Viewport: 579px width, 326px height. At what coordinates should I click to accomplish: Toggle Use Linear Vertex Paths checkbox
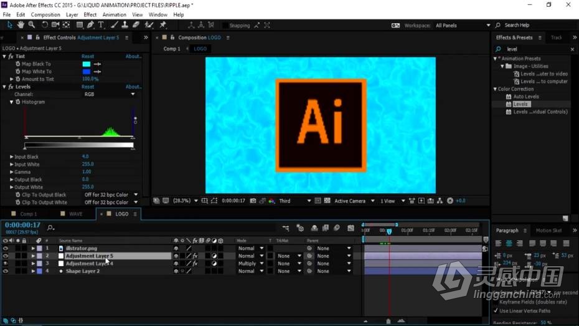click(496, 310)
